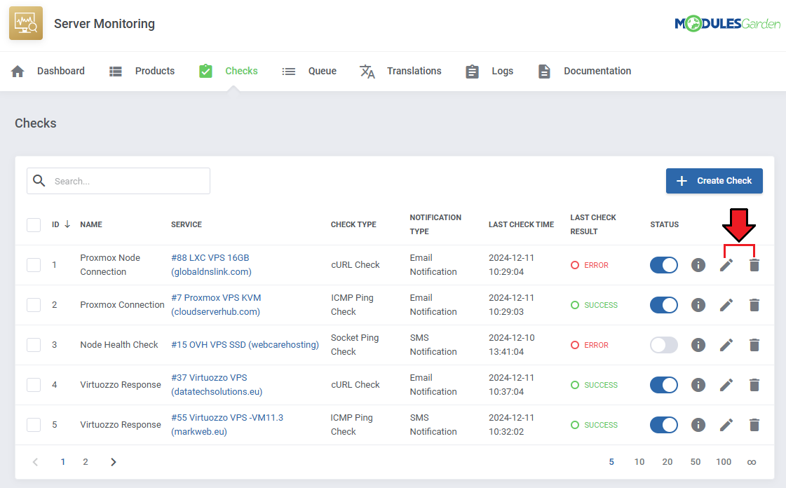Go to next page with right chevron
786x488 pixels.
[114, 462]
